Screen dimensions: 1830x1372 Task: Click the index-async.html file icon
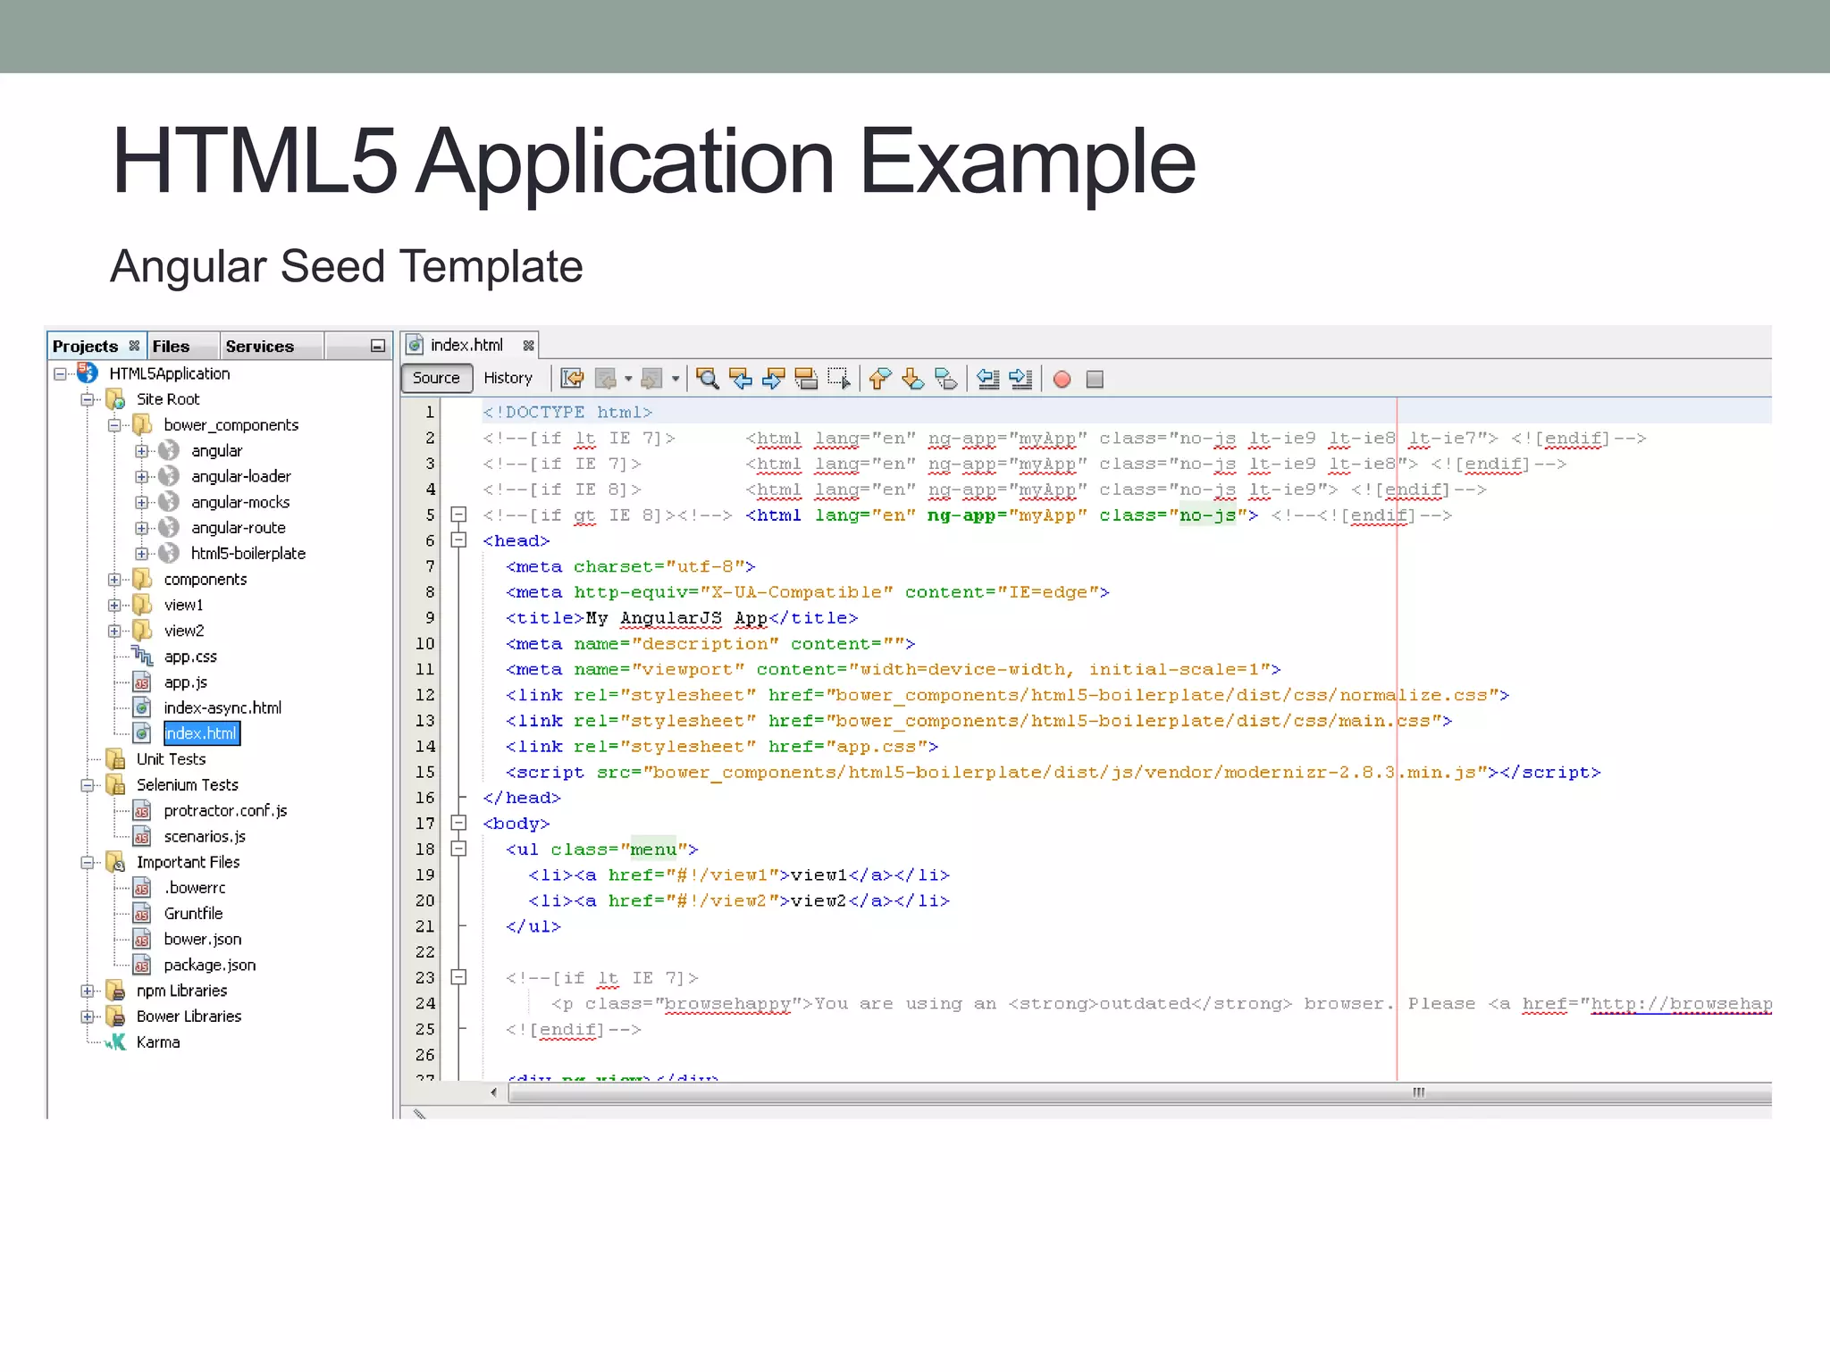(x=142, y=707)
